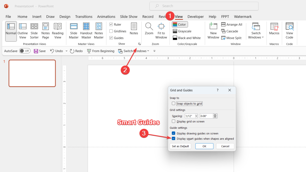Open Handout Master view

[86, 30]
